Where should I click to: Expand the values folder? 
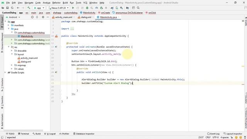12,69
